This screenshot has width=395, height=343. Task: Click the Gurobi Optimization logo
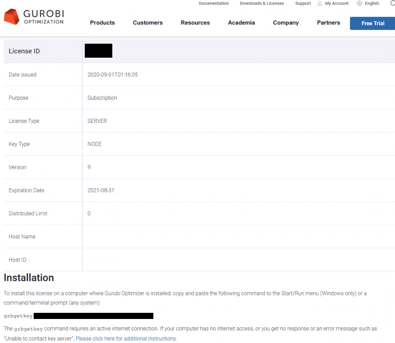(x=34, y=17)
